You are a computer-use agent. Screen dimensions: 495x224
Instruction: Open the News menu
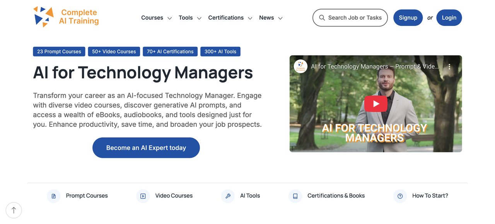pos(266,18)
